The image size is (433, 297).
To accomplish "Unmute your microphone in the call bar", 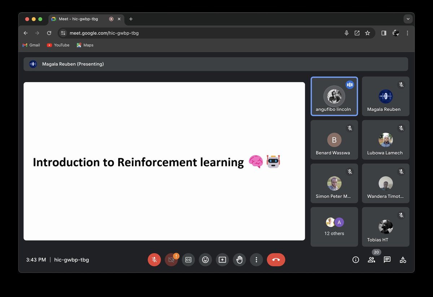I will [x=154, y=260].
